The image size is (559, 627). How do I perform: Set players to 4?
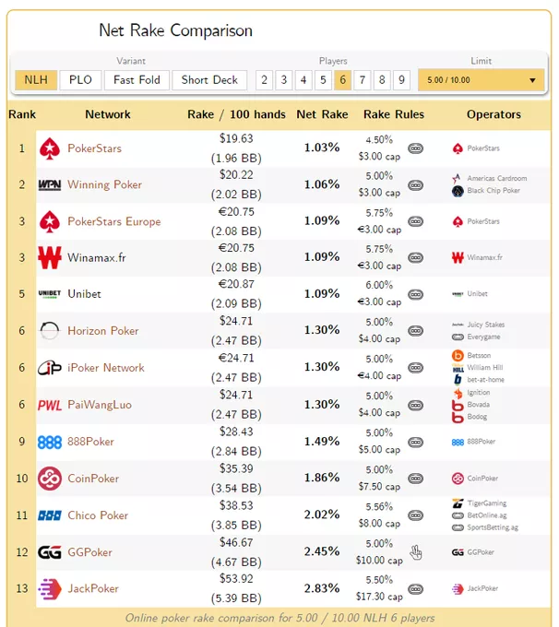coord(303,80)
